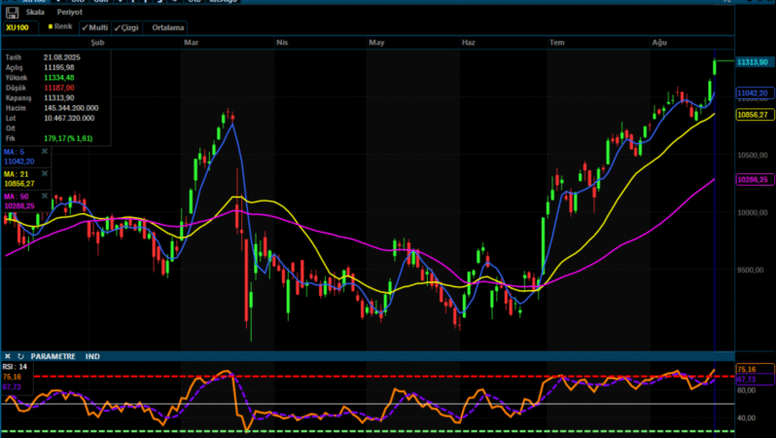Viewport: 776px width, 438px height.
Task: Click the Nis month label
Action: point(282,43)
